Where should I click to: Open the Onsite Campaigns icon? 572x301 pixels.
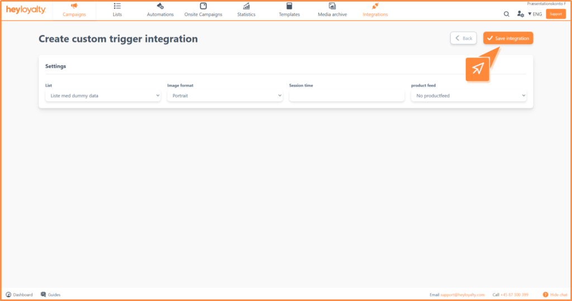(203, 6)
